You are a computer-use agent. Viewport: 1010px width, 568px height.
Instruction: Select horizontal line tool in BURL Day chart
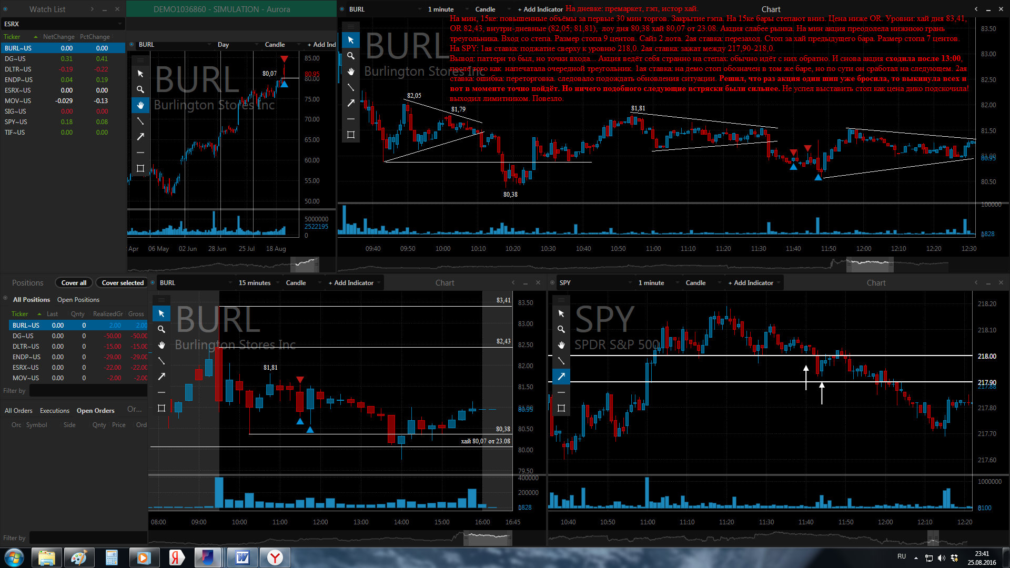[140, 153]
